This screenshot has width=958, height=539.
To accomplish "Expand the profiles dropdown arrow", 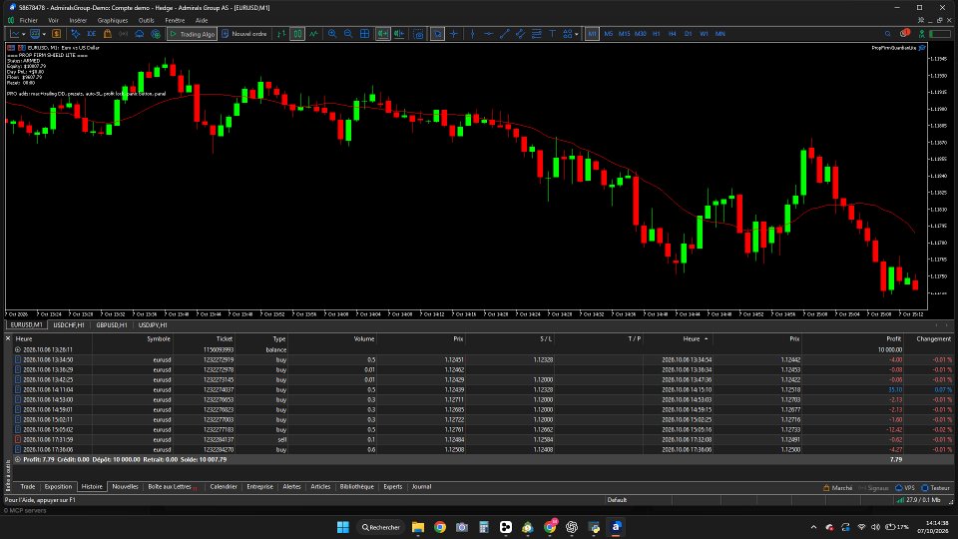I will 45,34.
